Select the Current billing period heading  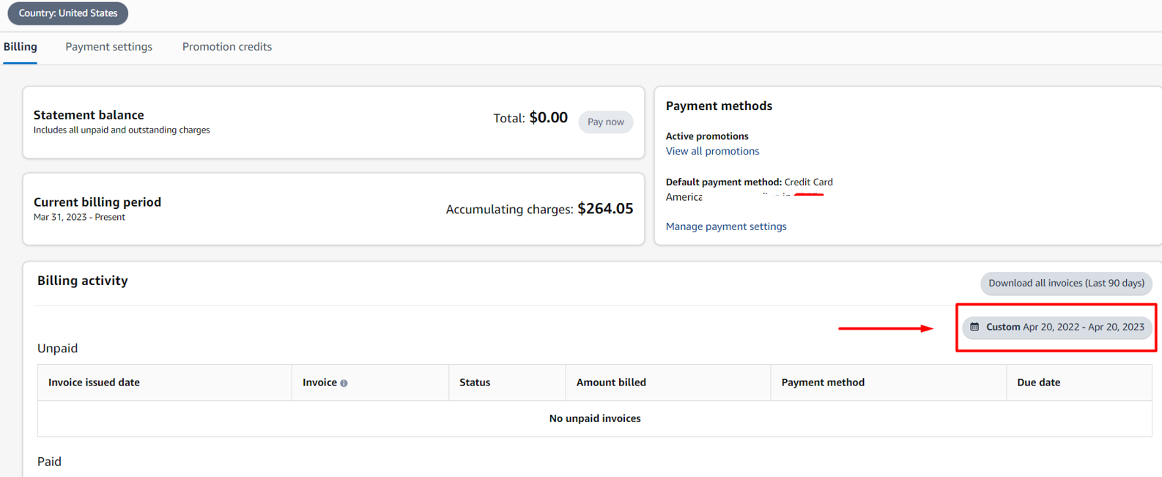pos(97,202)
